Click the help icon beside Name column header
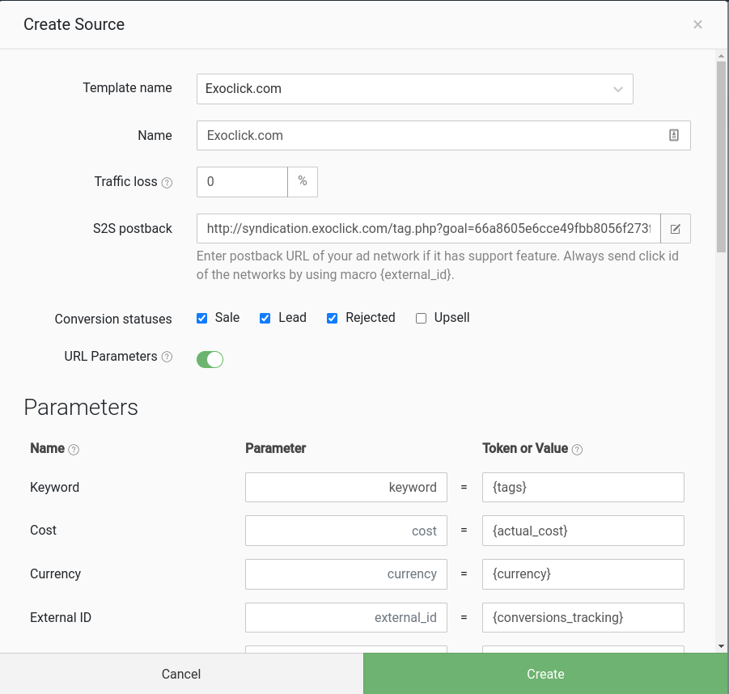Viewport: 729px width, 694px height. pos(74,450)
